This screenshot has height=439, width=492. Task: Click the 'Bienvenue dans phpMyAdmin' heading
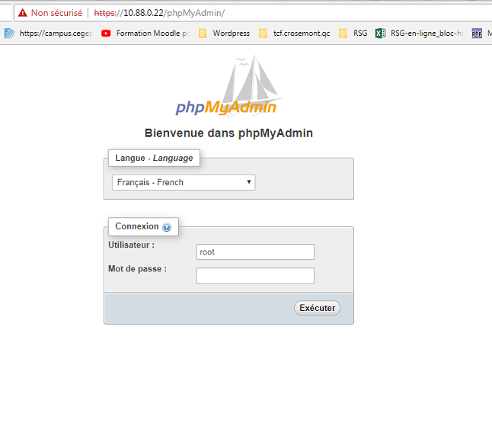click(x=228, y=133)
